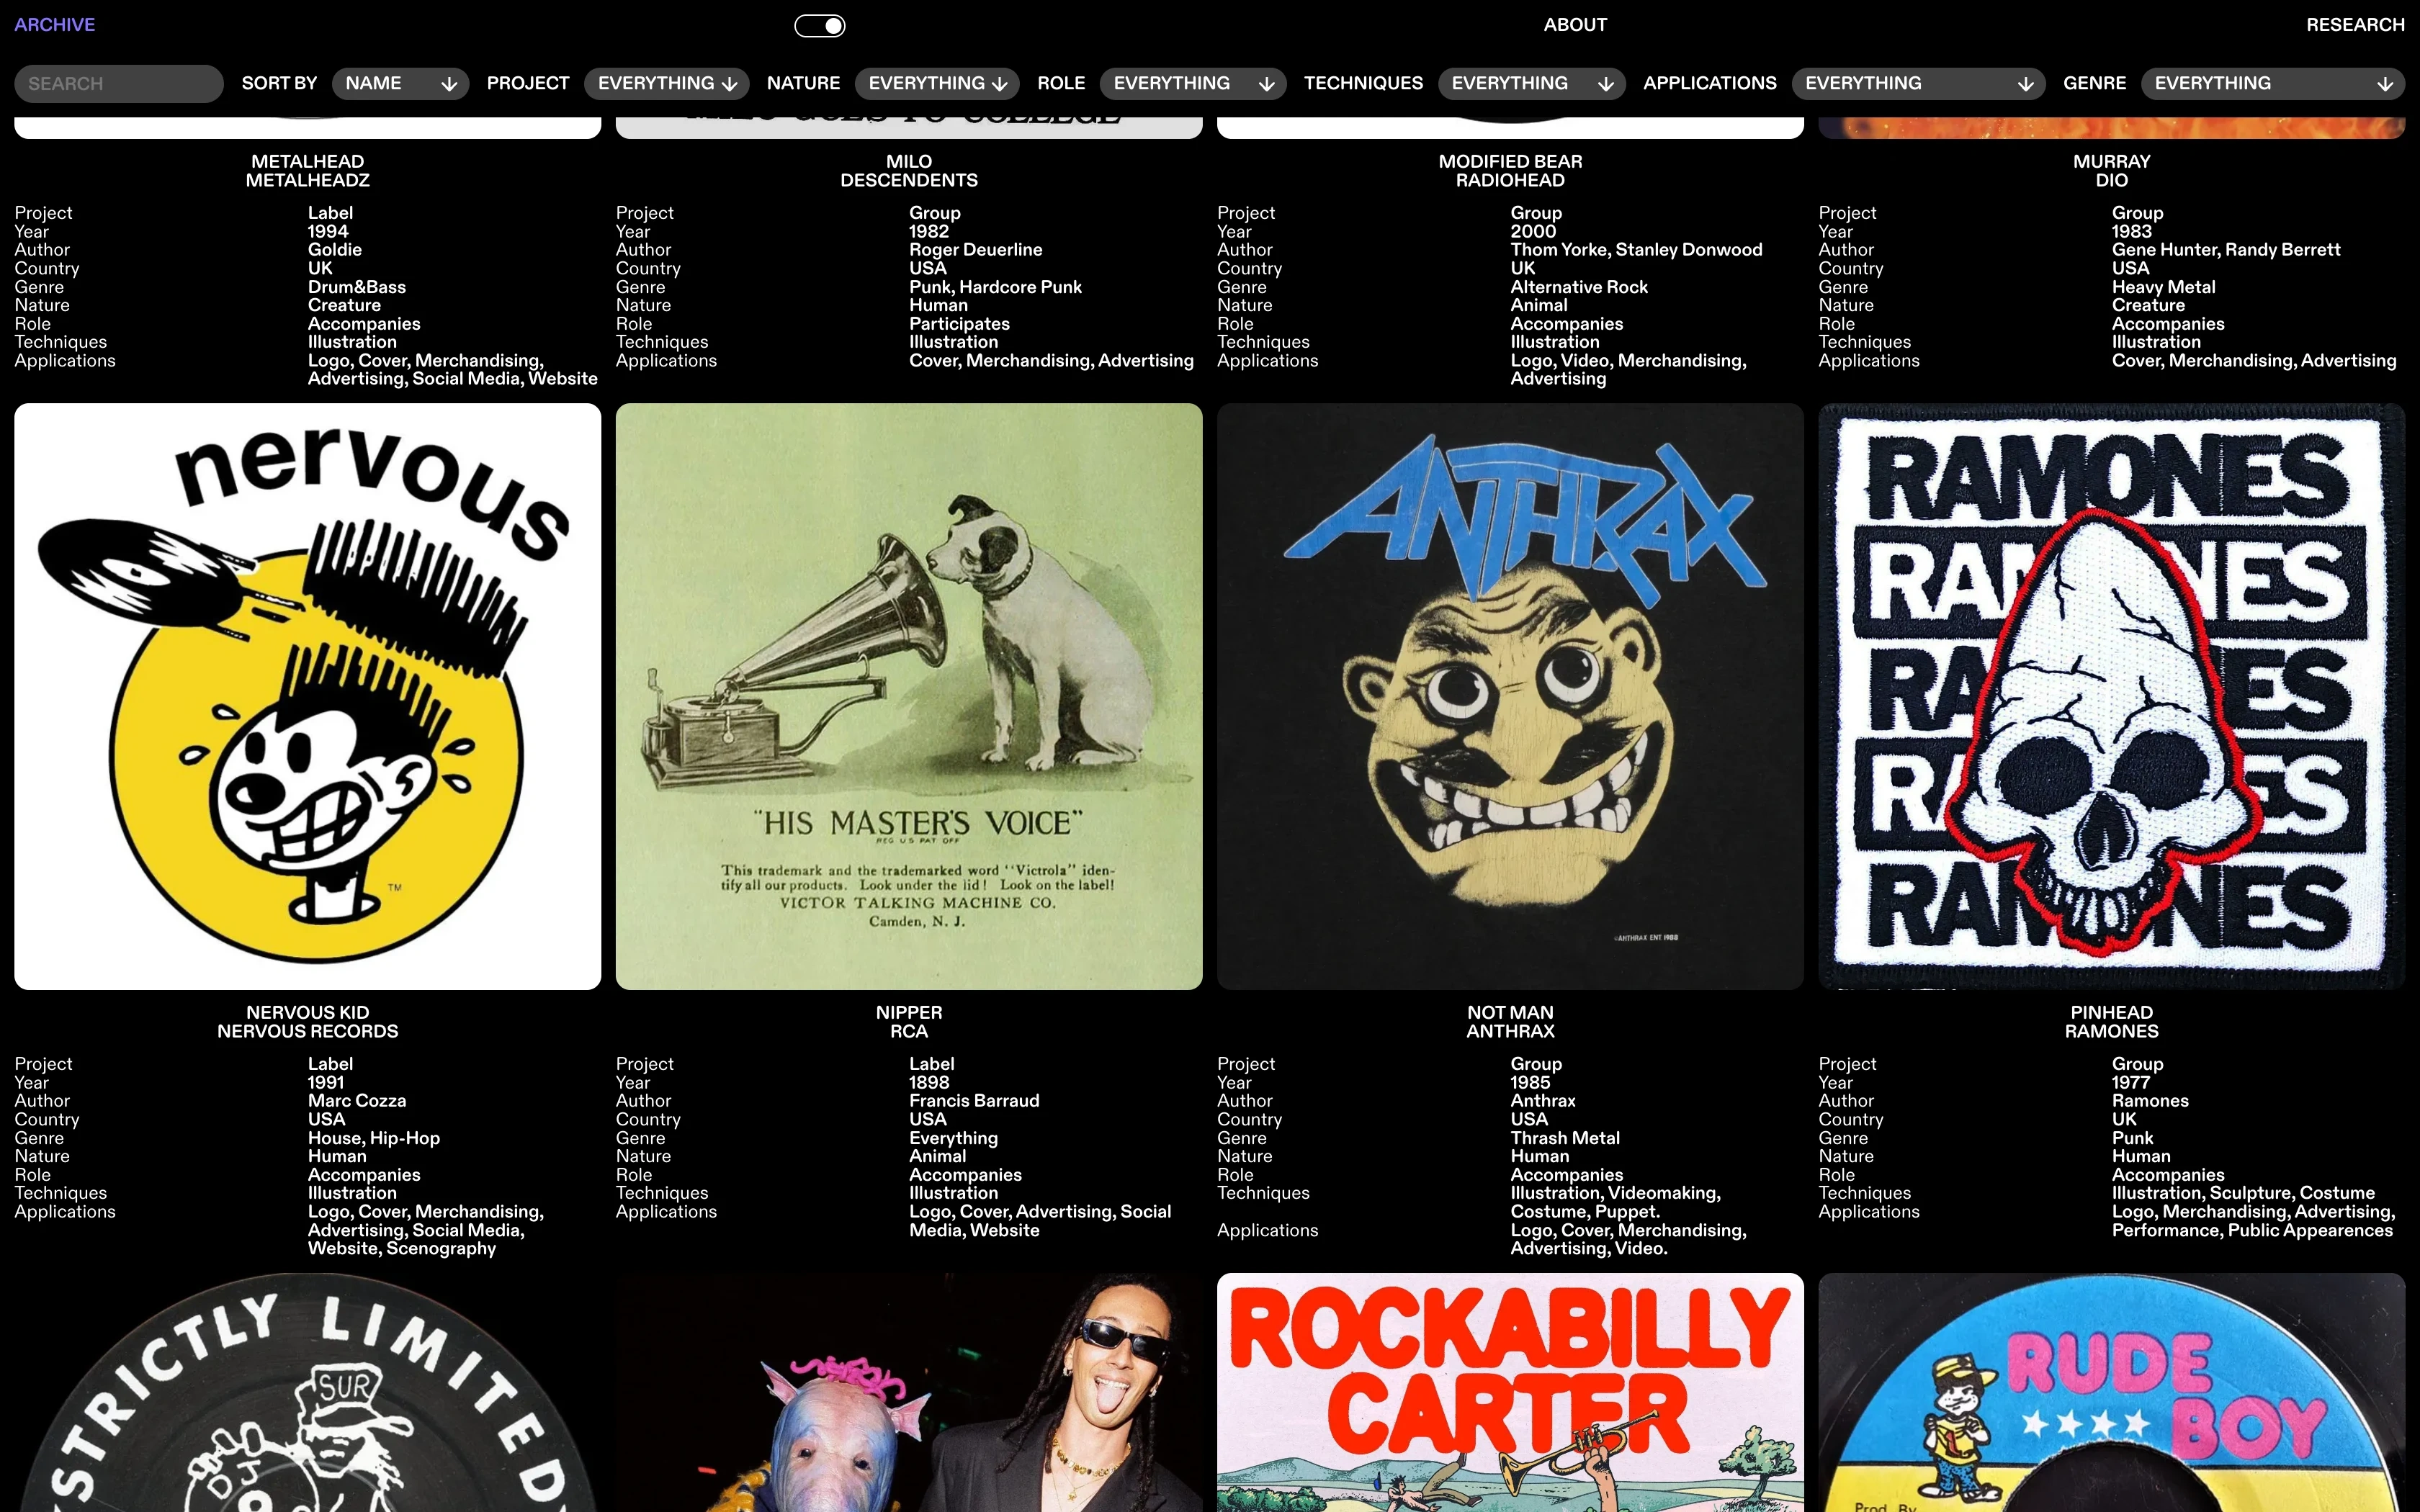Click author Roger Deuerline
Image resolution: width=2420 pixels, height=1512 pixels.
coord(976,250)
